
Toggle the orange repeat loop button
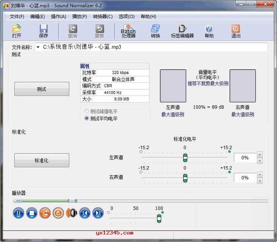[x=58, y=213]
